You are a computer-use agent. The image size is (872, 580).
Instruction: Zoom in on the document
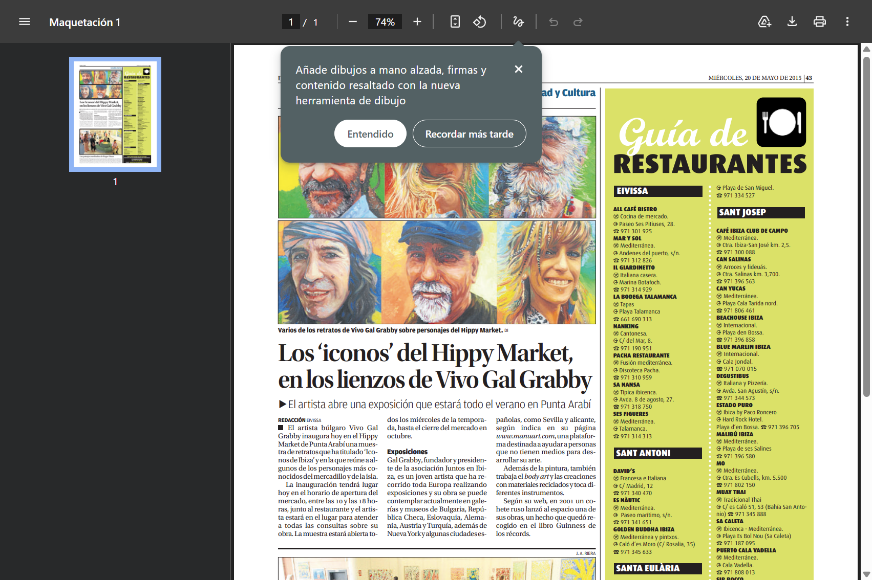point(417,21)
